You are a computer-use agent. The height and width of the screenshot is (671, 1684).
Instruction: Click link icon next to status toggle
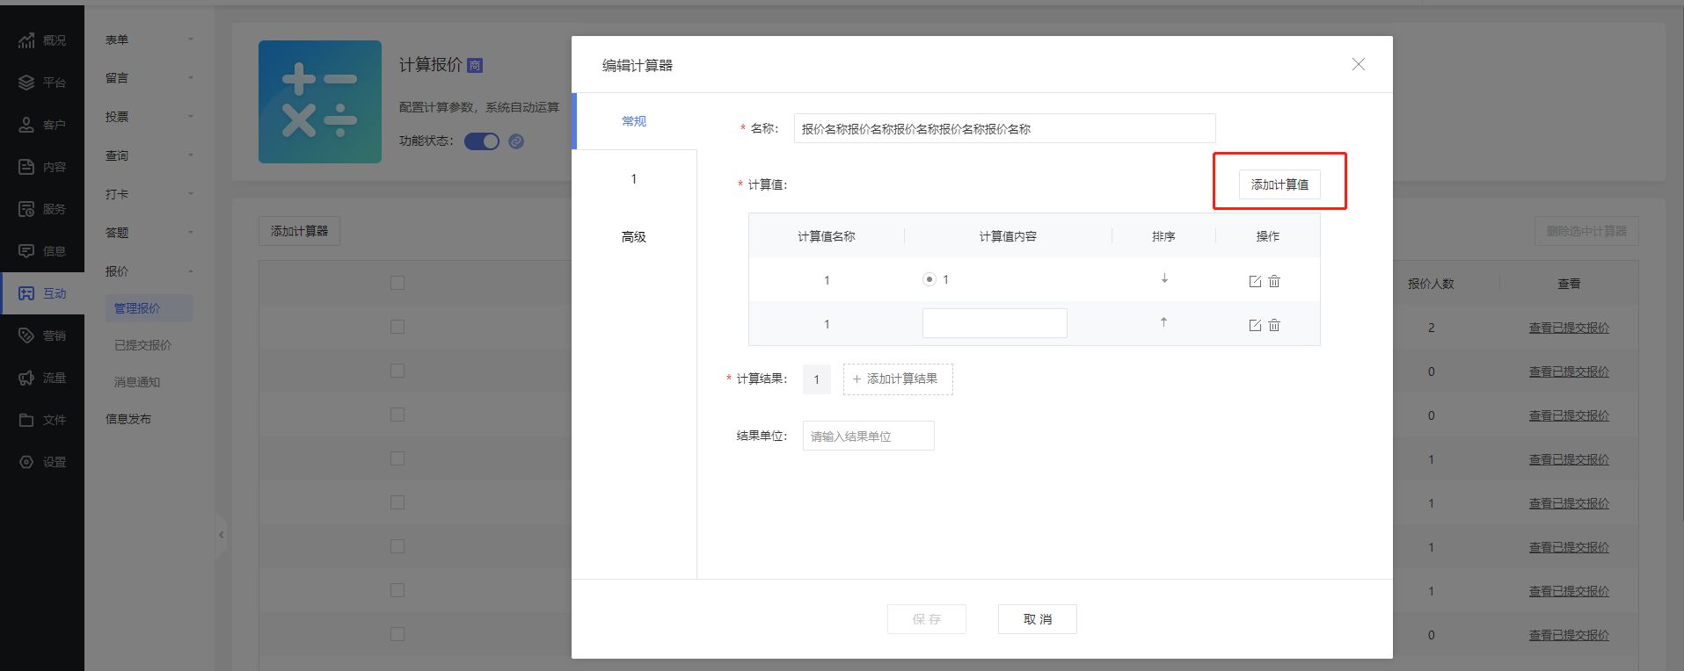click(516, 141)
